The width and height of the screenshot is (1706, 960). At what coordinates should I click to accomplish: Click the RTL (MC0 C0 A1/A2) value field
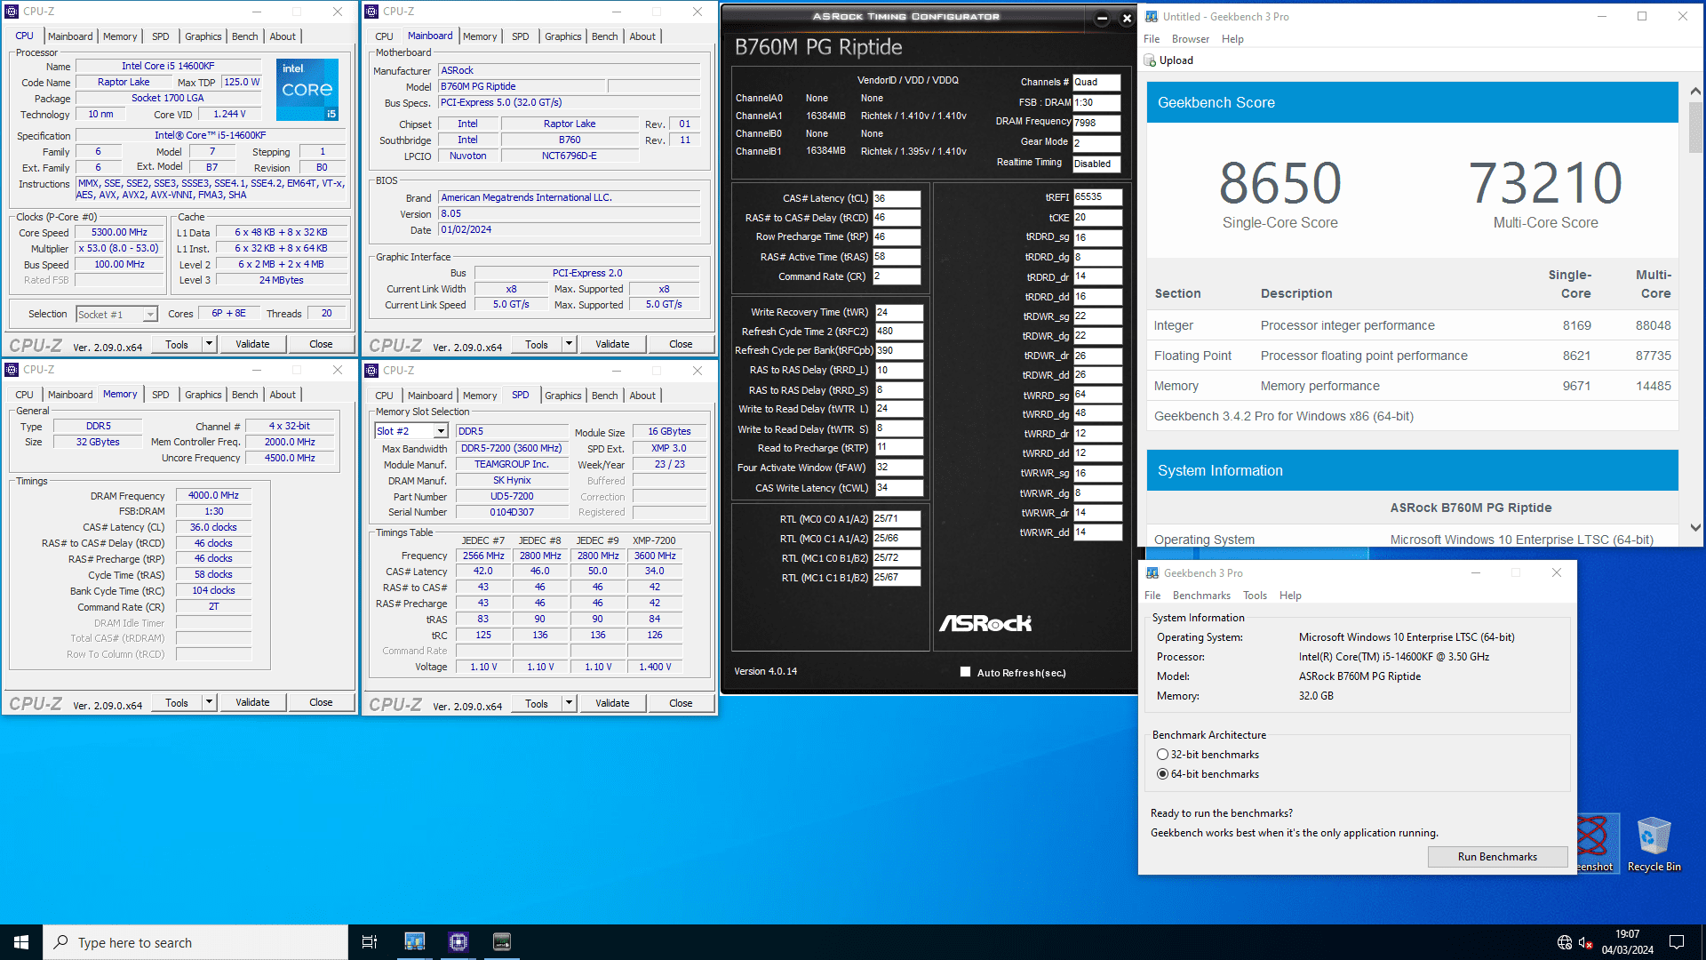click(x=897, y=519)
